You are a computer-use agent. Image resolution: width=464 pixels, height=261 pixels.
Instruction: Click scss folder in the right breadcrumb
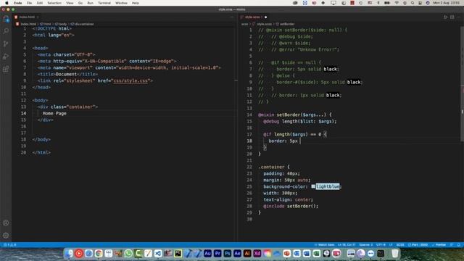coord(244,24)
